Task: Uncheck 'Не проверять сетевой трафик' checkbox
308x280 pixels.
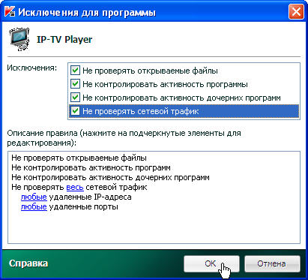Action: (x=75, y=111)
